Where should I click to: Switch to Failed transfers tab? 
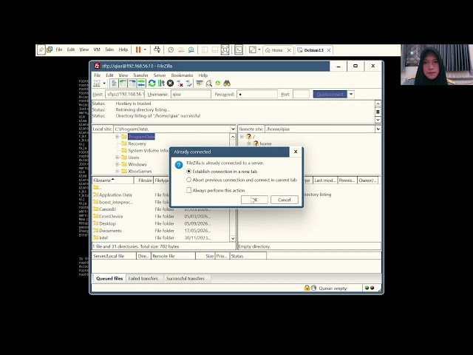click(143, 278)
